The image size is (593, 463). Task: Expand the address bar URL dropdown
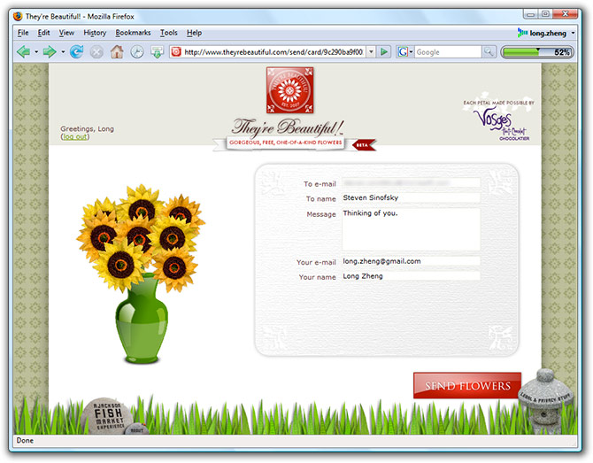point(371,52)
